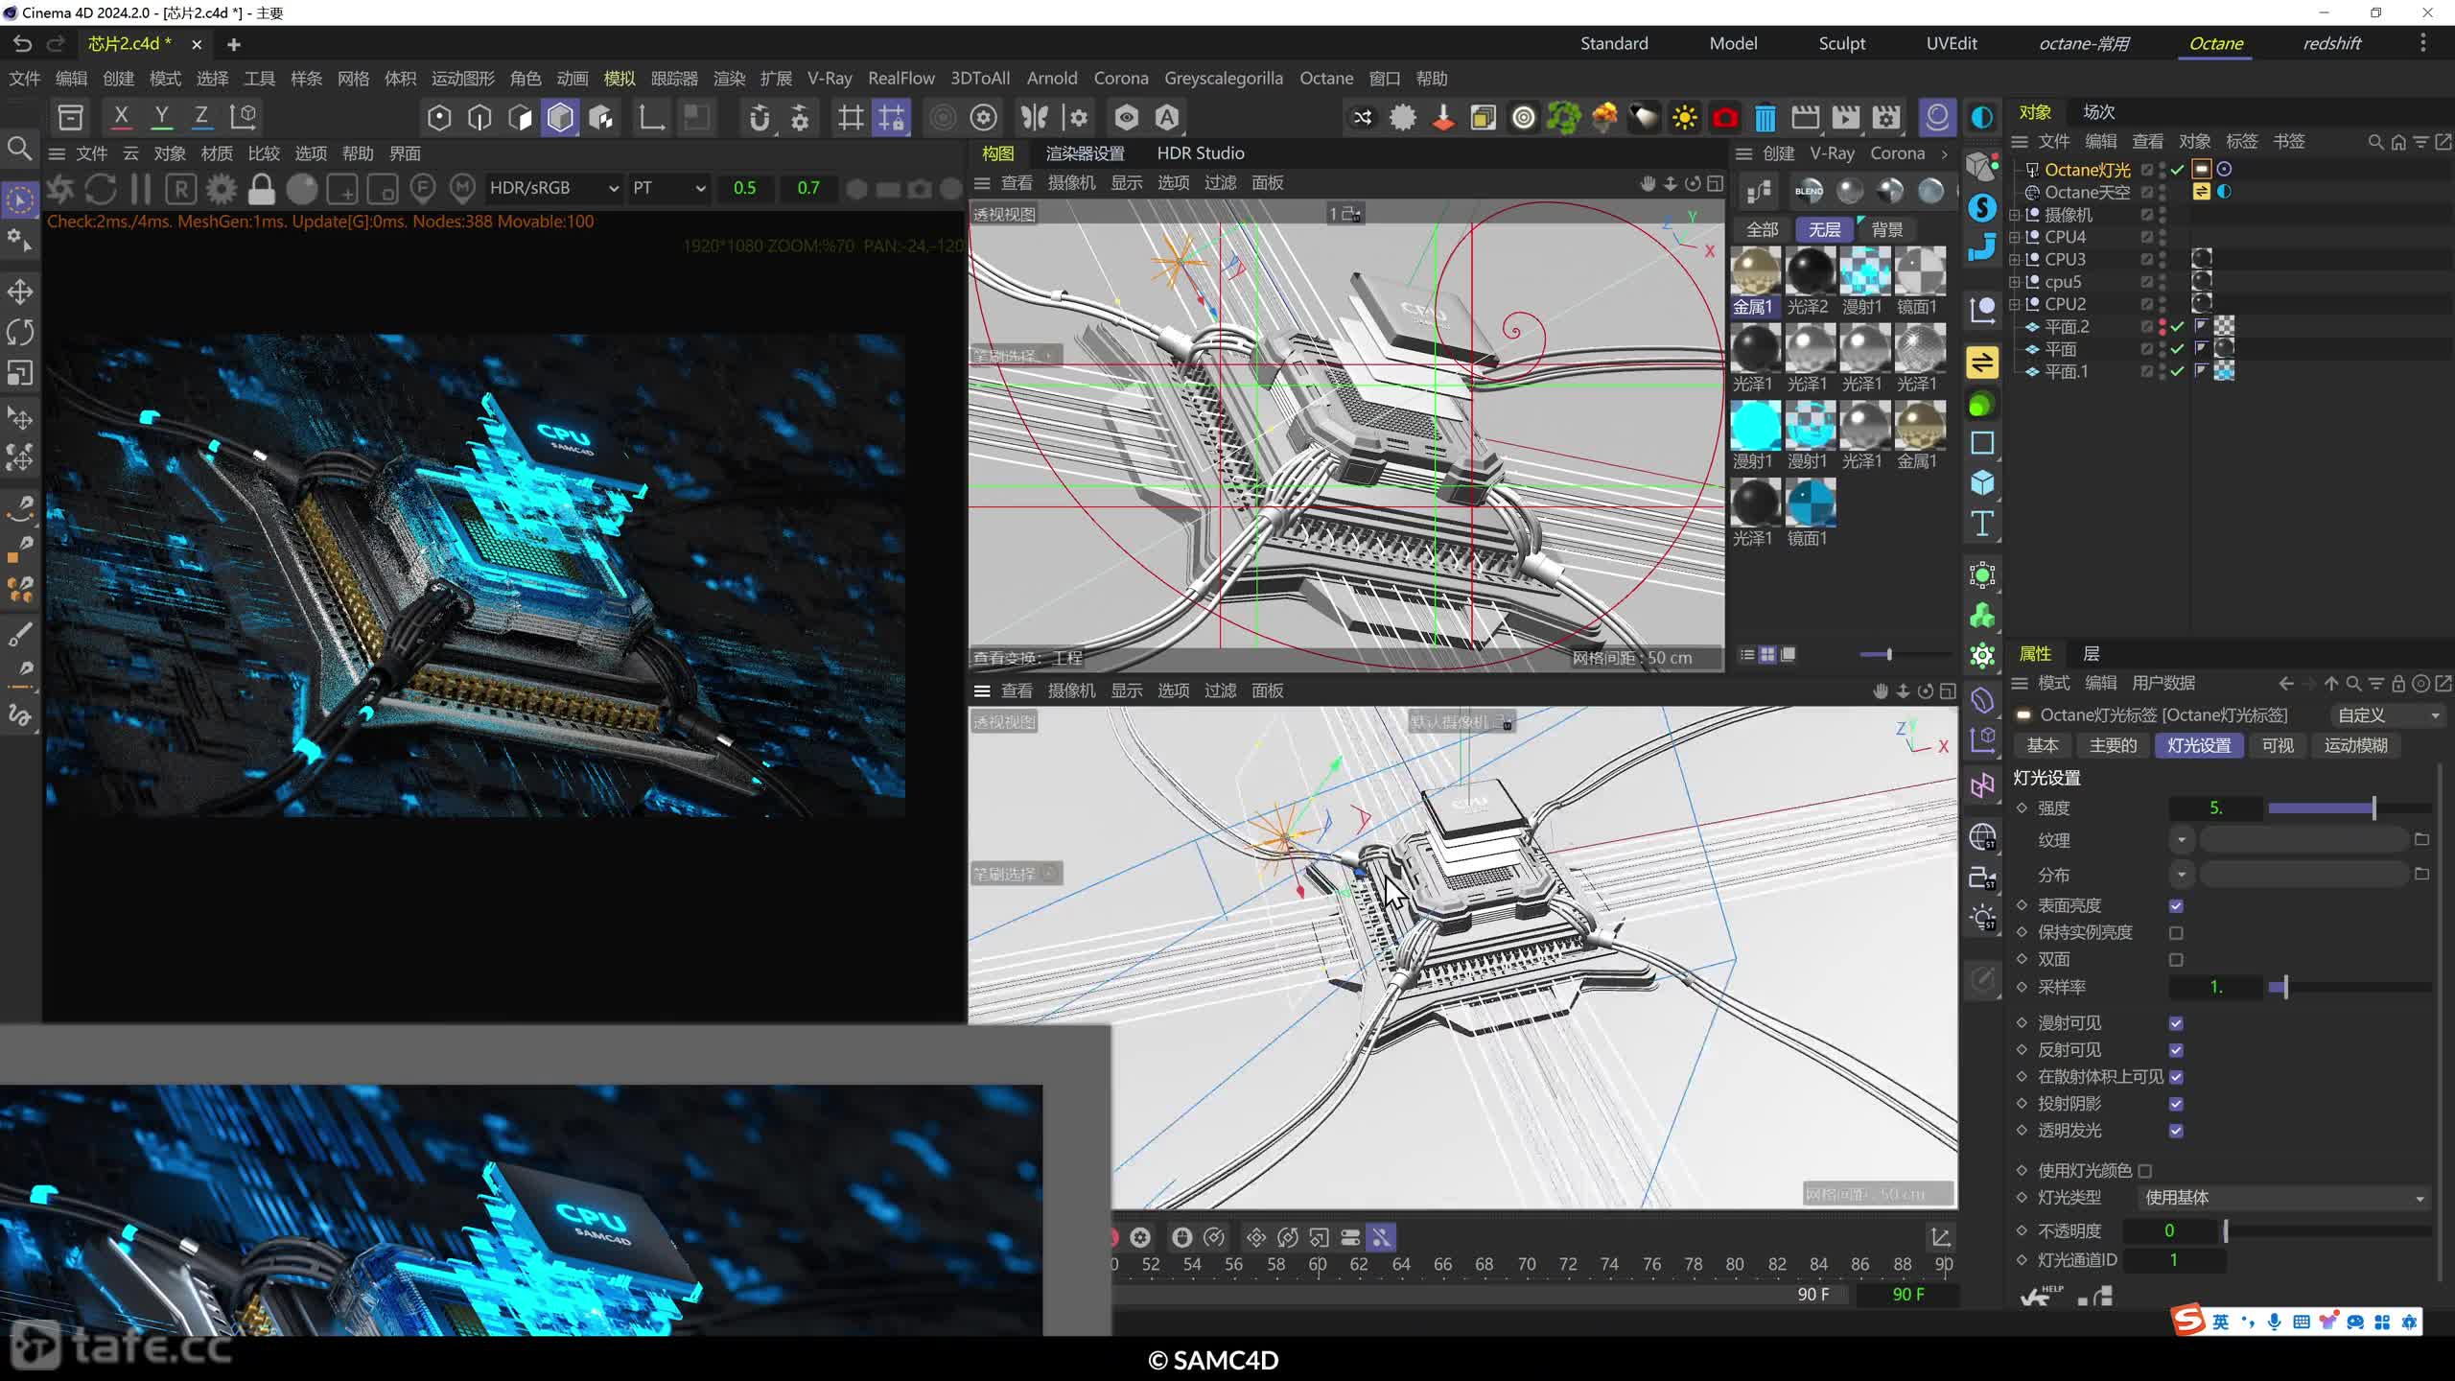Toggle the Z axis lock icon
Screen dimensions: 2455x1381
click(x=201, y=117)
